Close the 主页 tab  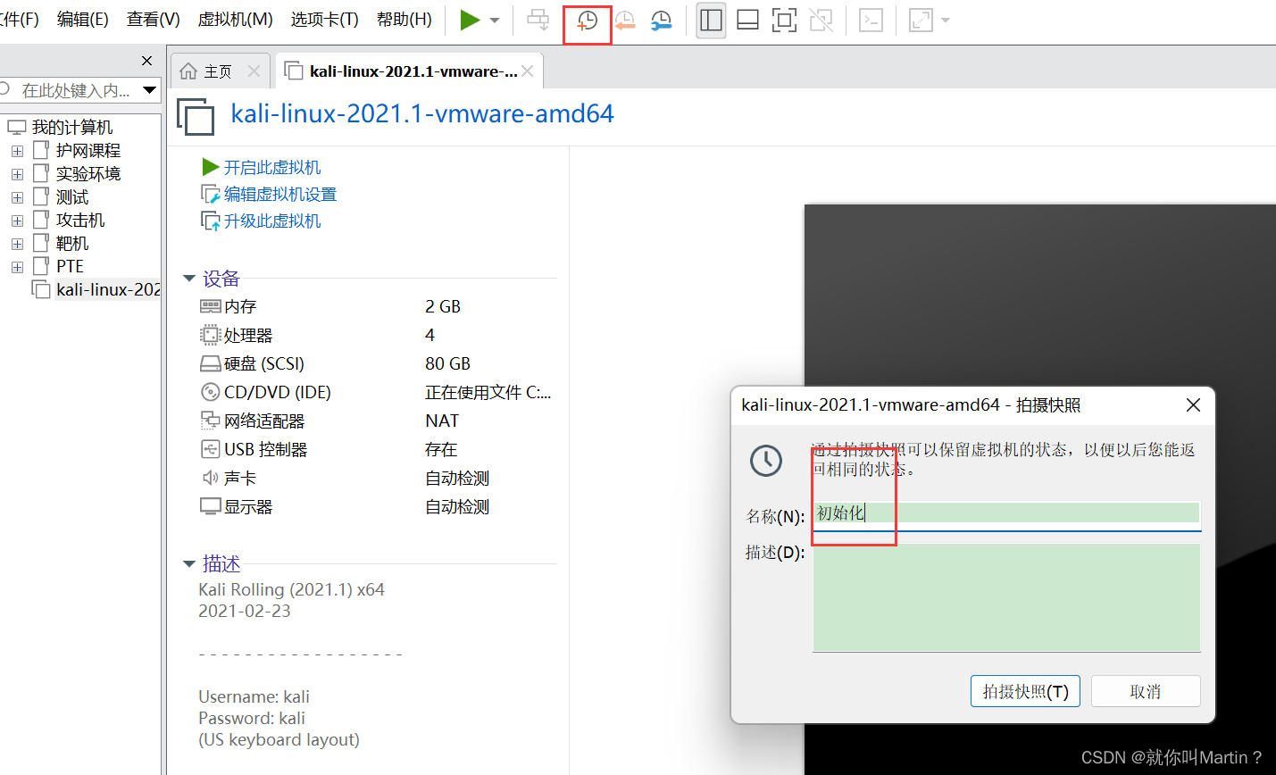(x=254, y=71)
